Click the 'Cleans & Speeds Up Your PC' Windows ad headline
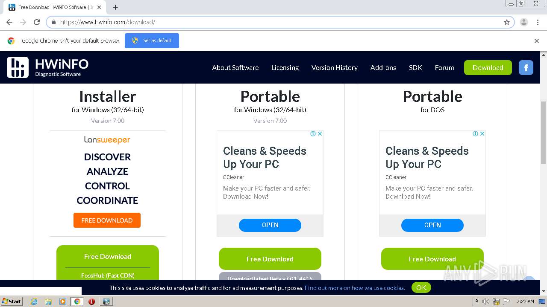This screenshot has width=547, height=307. (265, 157)
